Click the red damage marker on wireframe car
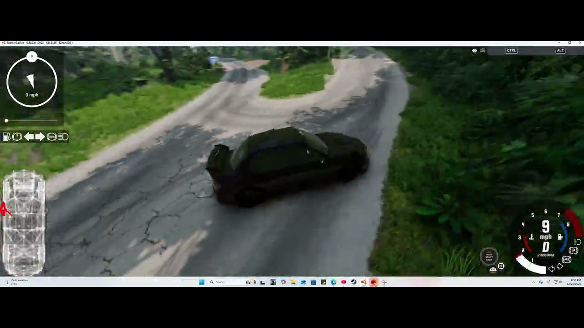 tap(5, 210)
